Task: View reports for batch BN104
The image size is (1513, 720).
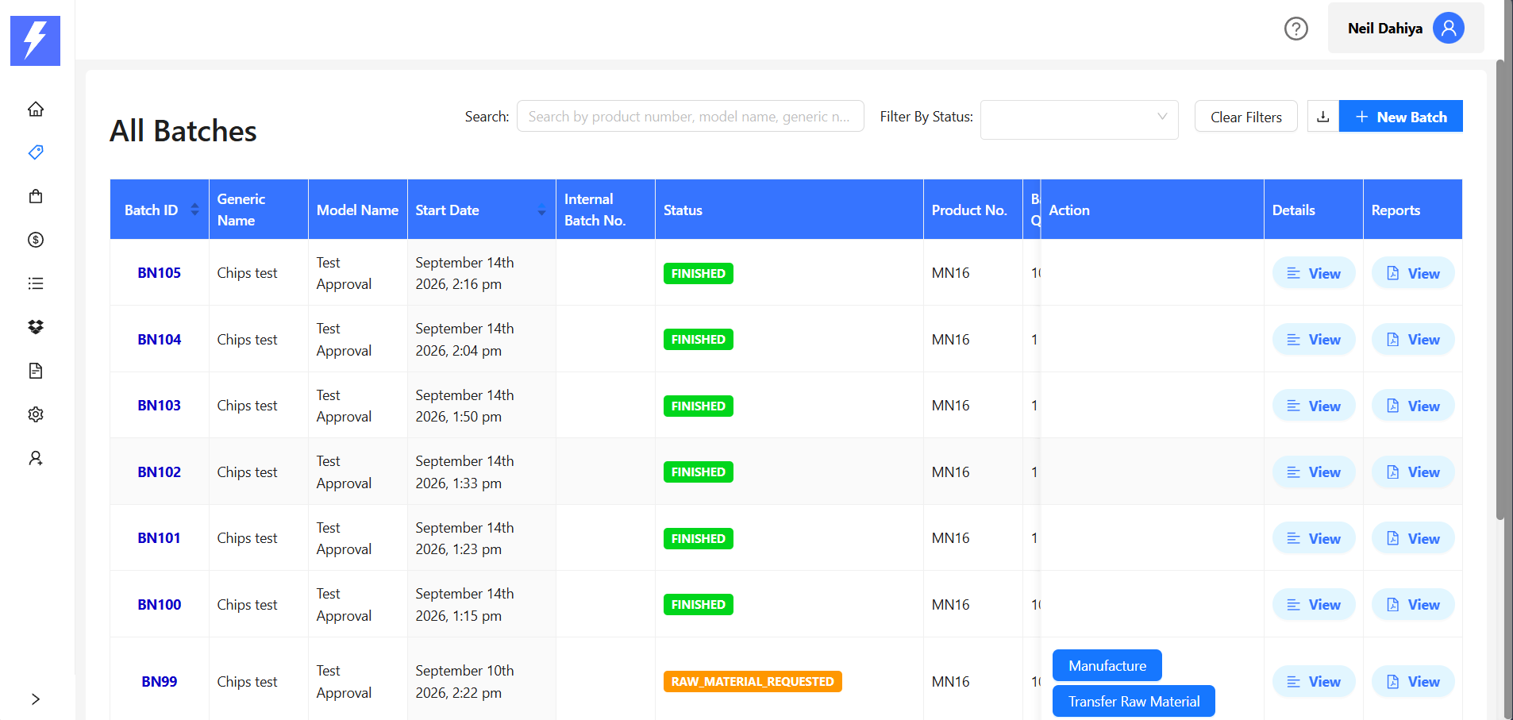Action: point(1413,340)
